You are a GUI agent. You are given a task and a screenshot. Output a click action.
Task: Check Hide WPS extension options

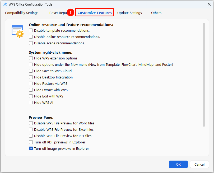pos(31,58)
